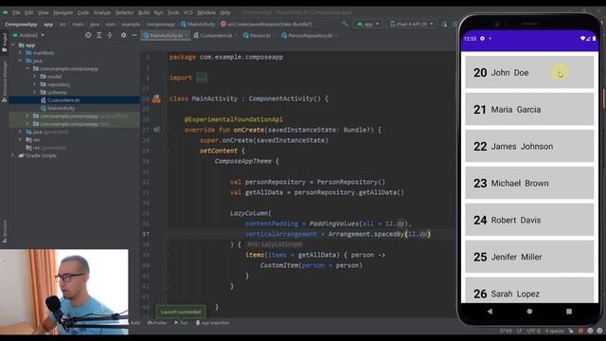Click the onCreate breadcrumb in navigation bar
This screenshot has height=341, width=606.
266,24
